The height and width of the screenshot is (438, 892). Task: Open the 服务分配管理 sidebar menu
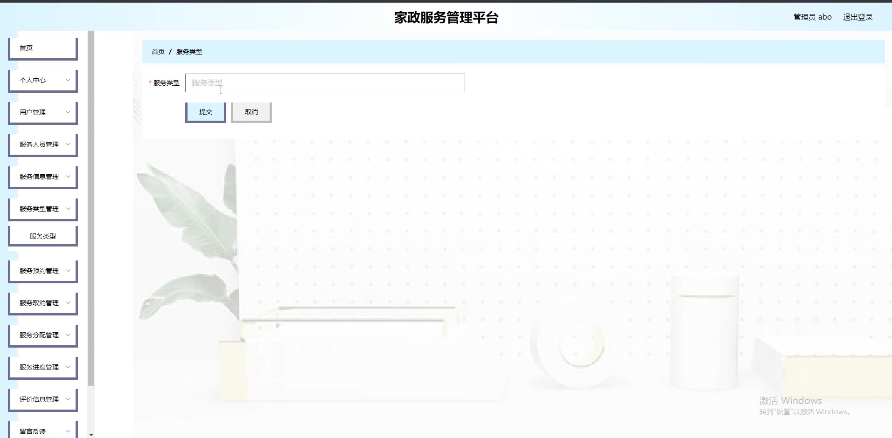(43, 335)
